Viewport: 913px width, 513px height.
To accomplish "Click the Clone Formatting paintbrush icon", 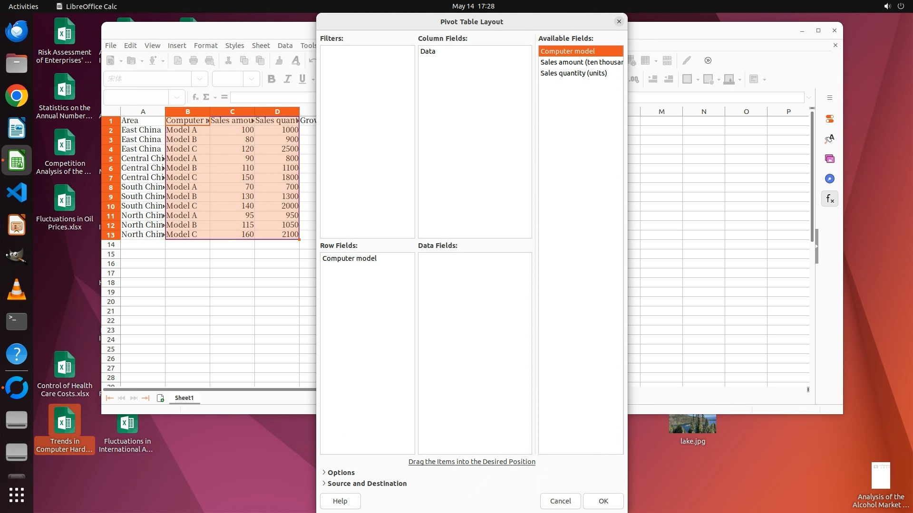I will tap(279, 60).
